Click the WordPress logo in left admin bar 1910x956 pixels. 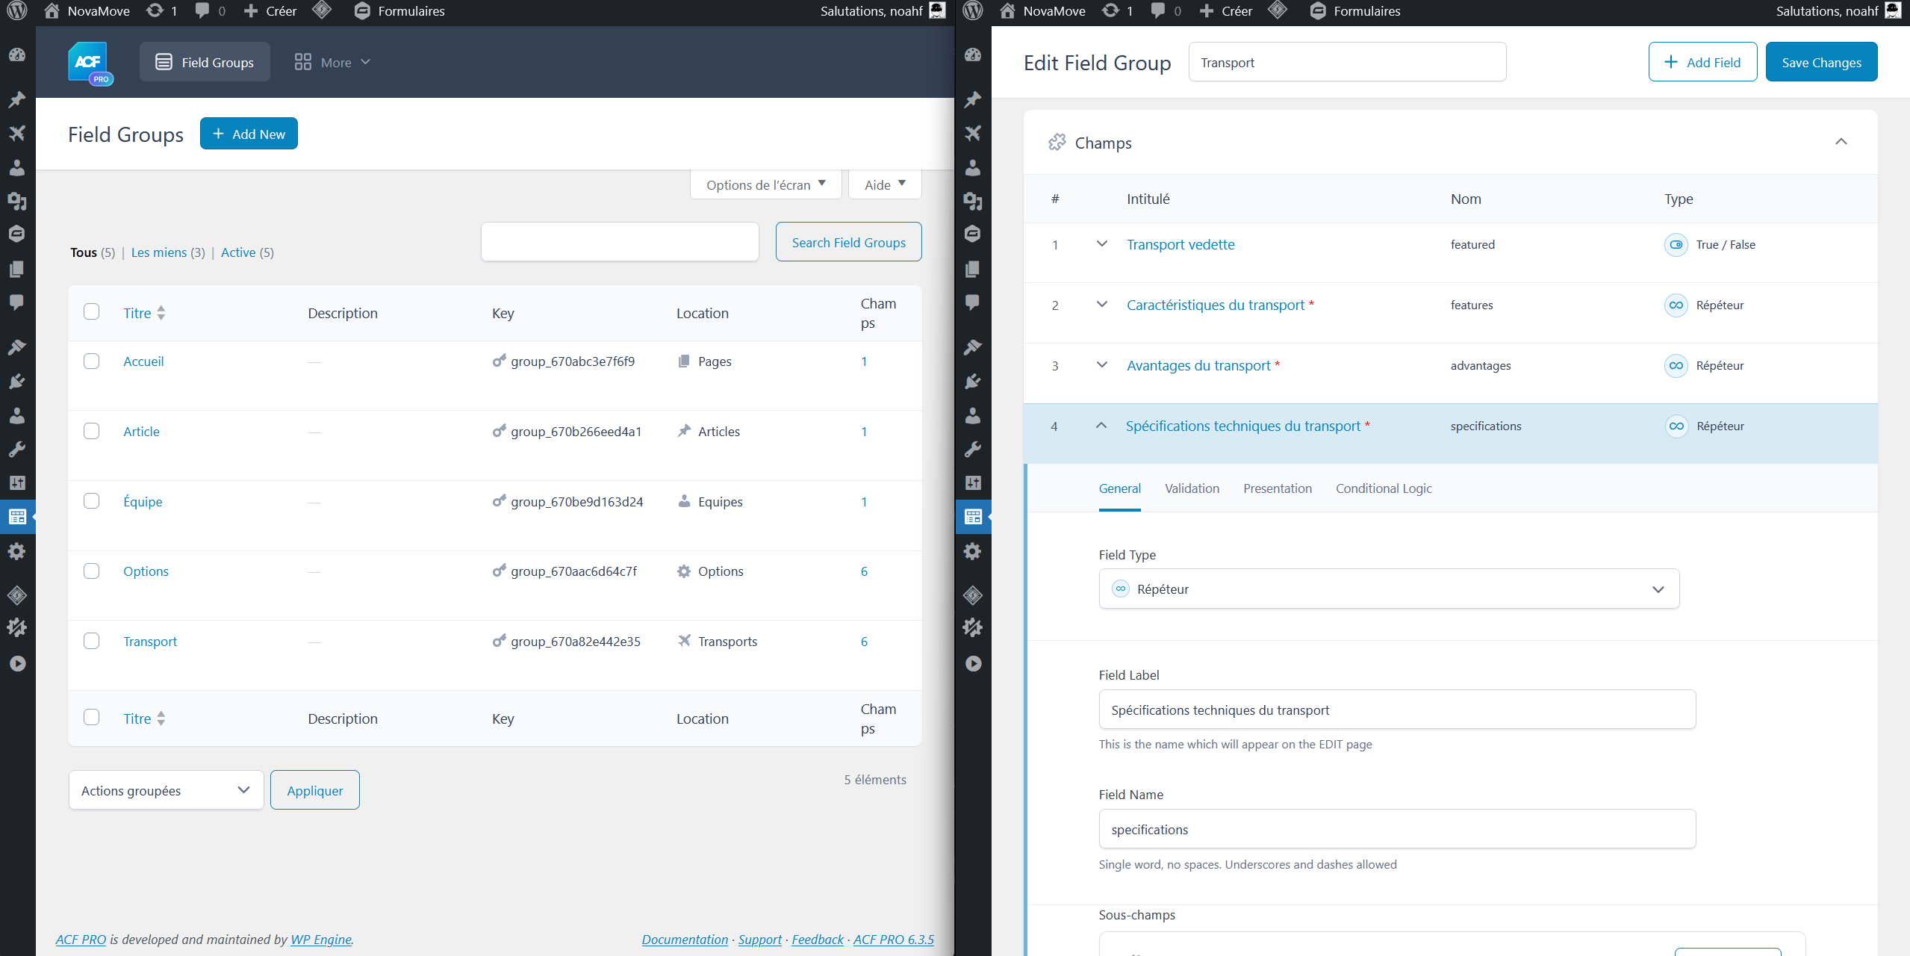[x=16, y=10]
